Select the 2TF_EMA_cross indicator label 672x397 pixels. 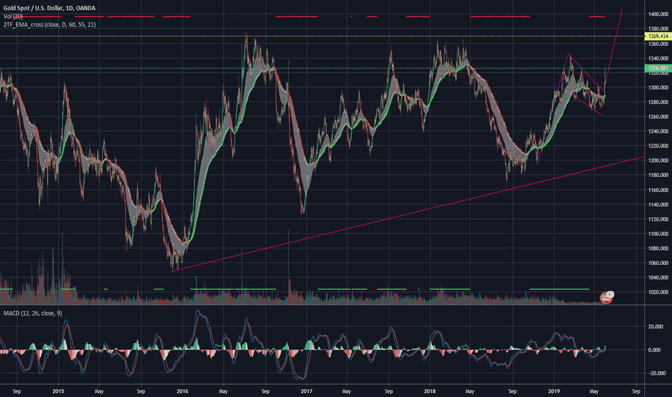(x=50, y=25)
